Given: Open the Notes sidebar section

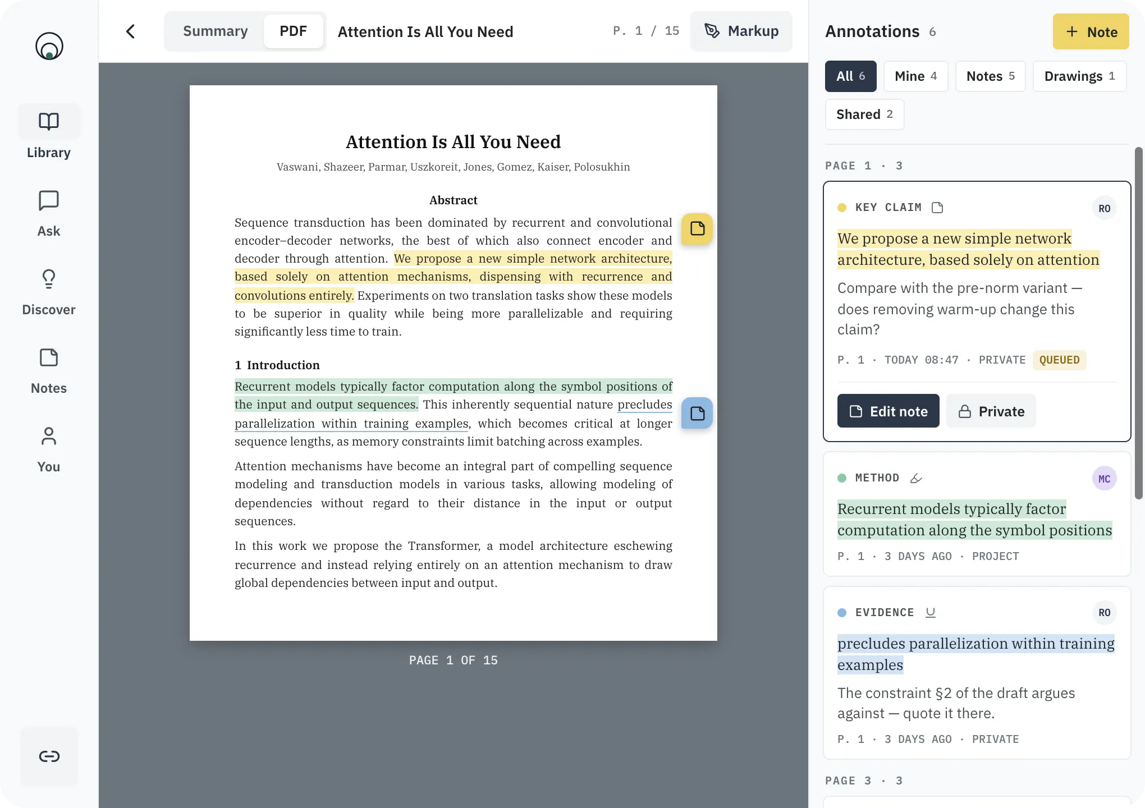Looking at the screenshot, I should 49,370.
